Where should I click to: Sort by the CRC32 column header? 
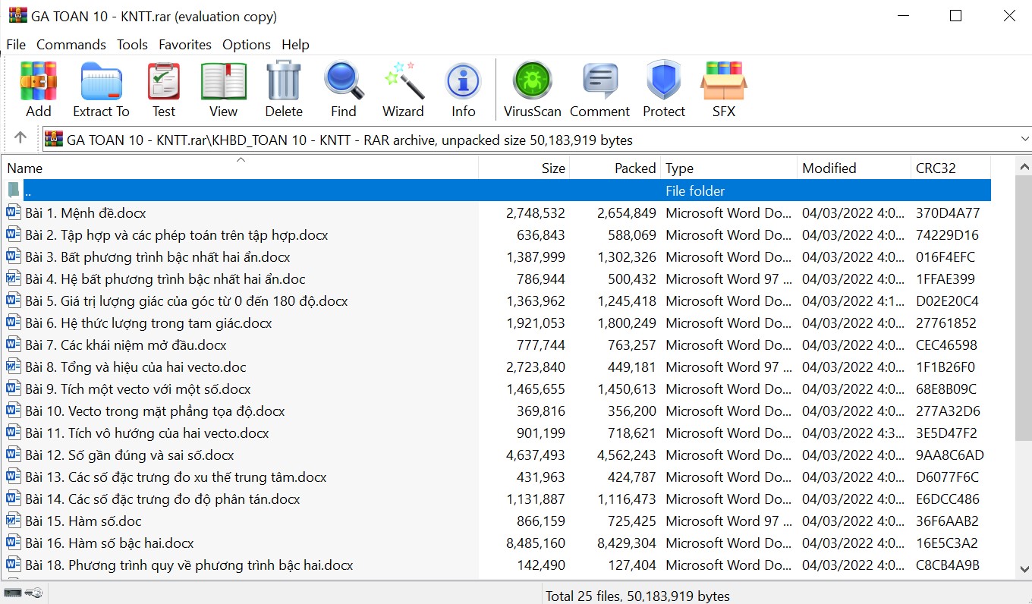pos(951,168)
